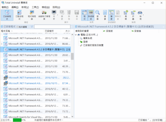Click the list scroll-down arrow
Viewport: 166px width, 122px height.
72,117
